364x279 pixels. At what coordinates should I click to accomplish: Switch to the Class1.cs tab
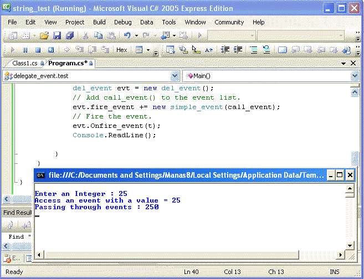24,63
